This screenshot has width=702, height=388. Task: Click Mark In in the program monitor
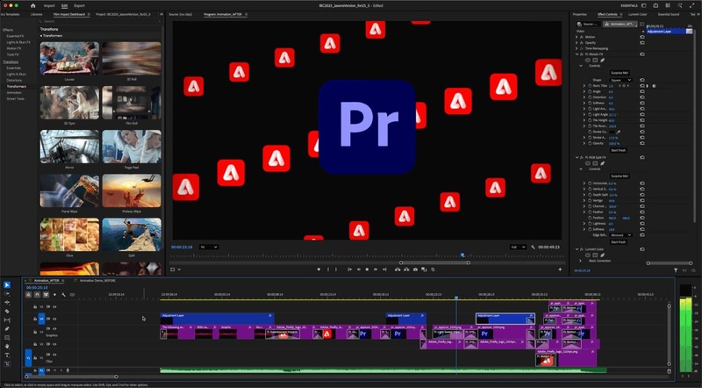click(x=328, y=269)
